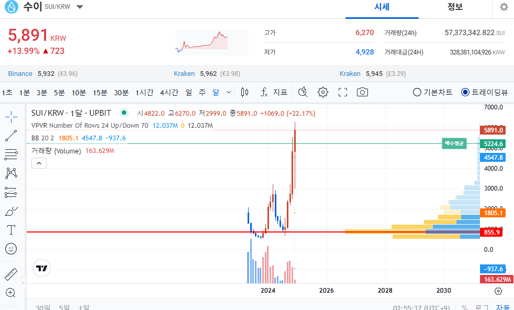Screen dimensions: 514x310
Task: Open the horizontal lines tool group
Action: pyautogui.click(x=11, y=154)
